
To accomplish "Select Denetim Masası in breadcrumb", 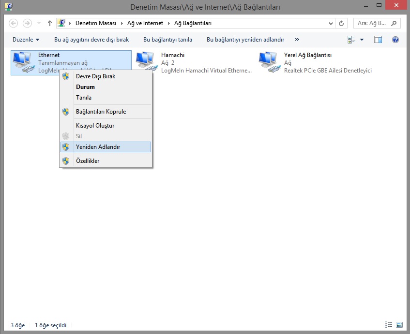I will [96, 23].
